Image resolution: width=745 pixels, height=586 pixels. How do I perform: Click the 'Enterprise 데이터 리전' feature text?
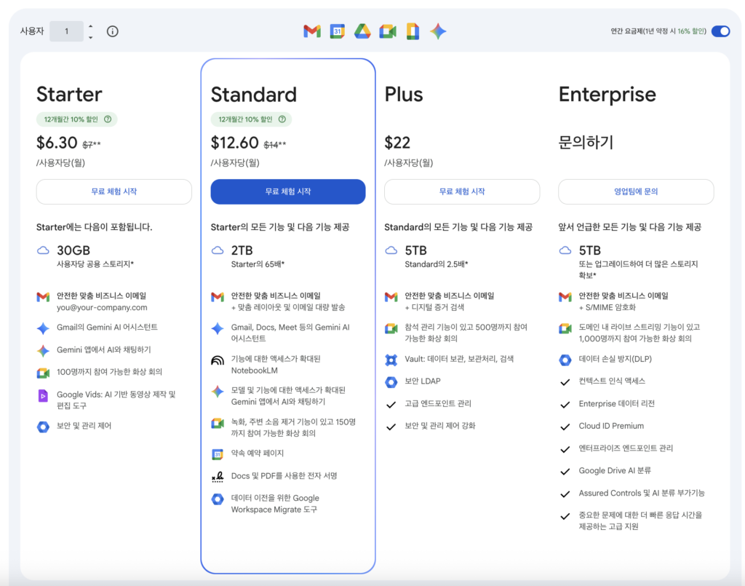pyautogui.click(x=617, y=403)
